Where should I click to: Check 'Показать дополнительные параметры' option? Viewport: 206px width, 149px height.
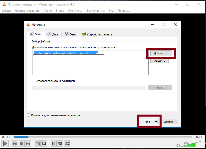pyautogui.click(x=28, y=115)
